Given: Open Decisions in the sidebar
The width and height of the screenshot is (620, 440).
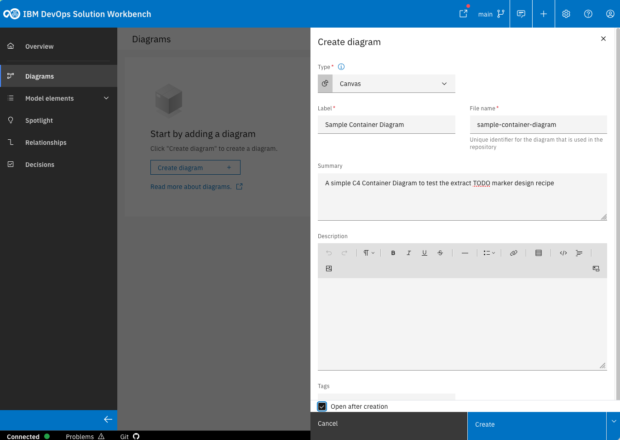Looking at the screenshot, I should (59, 165).
